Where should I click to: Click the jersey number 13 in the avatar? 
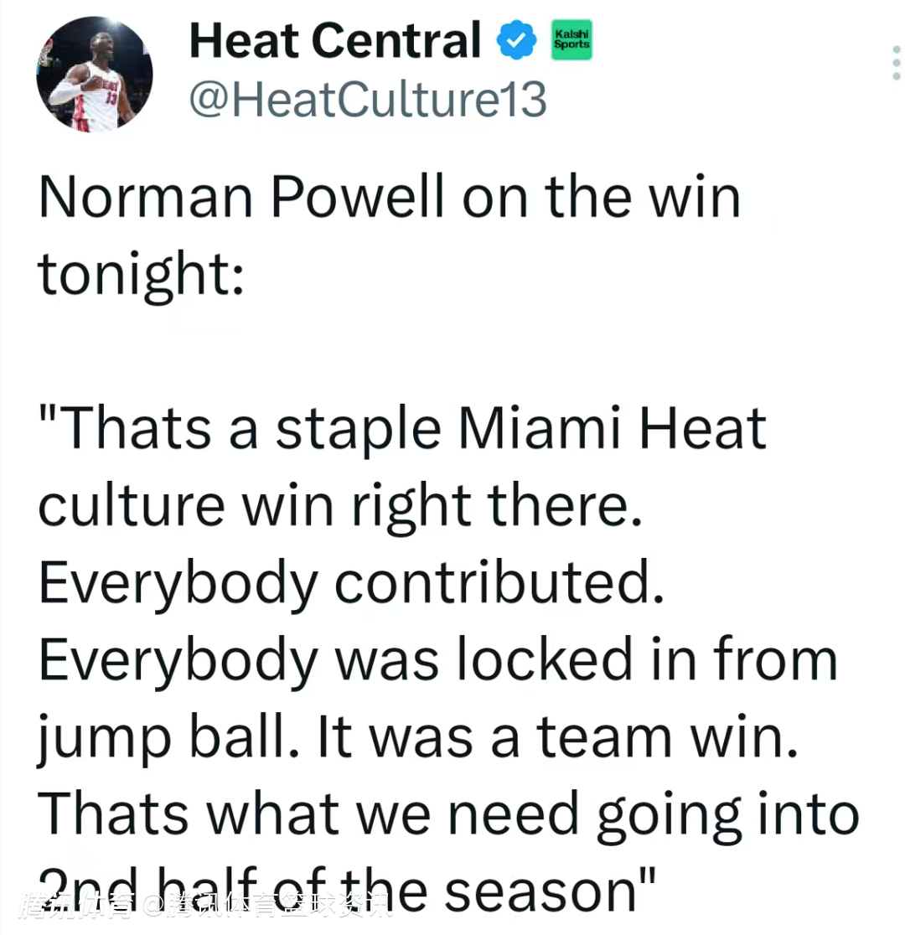[x=110, y=96]
